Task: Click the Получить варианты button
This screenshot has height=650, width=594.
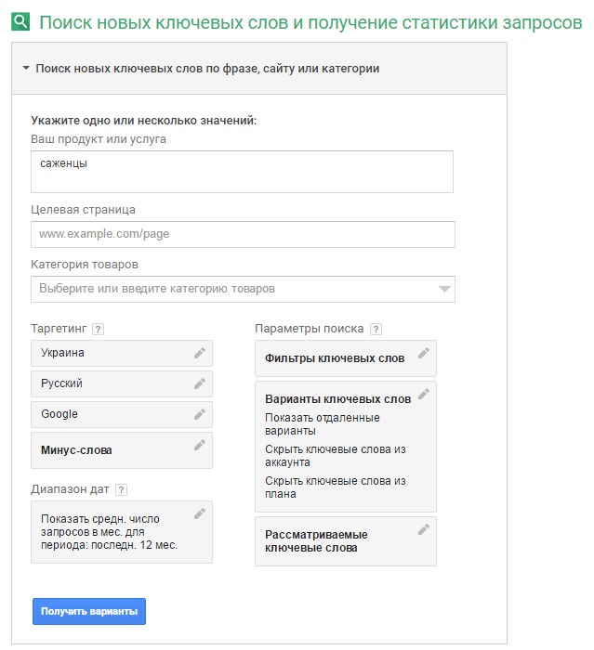Action: (x=89, y=611)
